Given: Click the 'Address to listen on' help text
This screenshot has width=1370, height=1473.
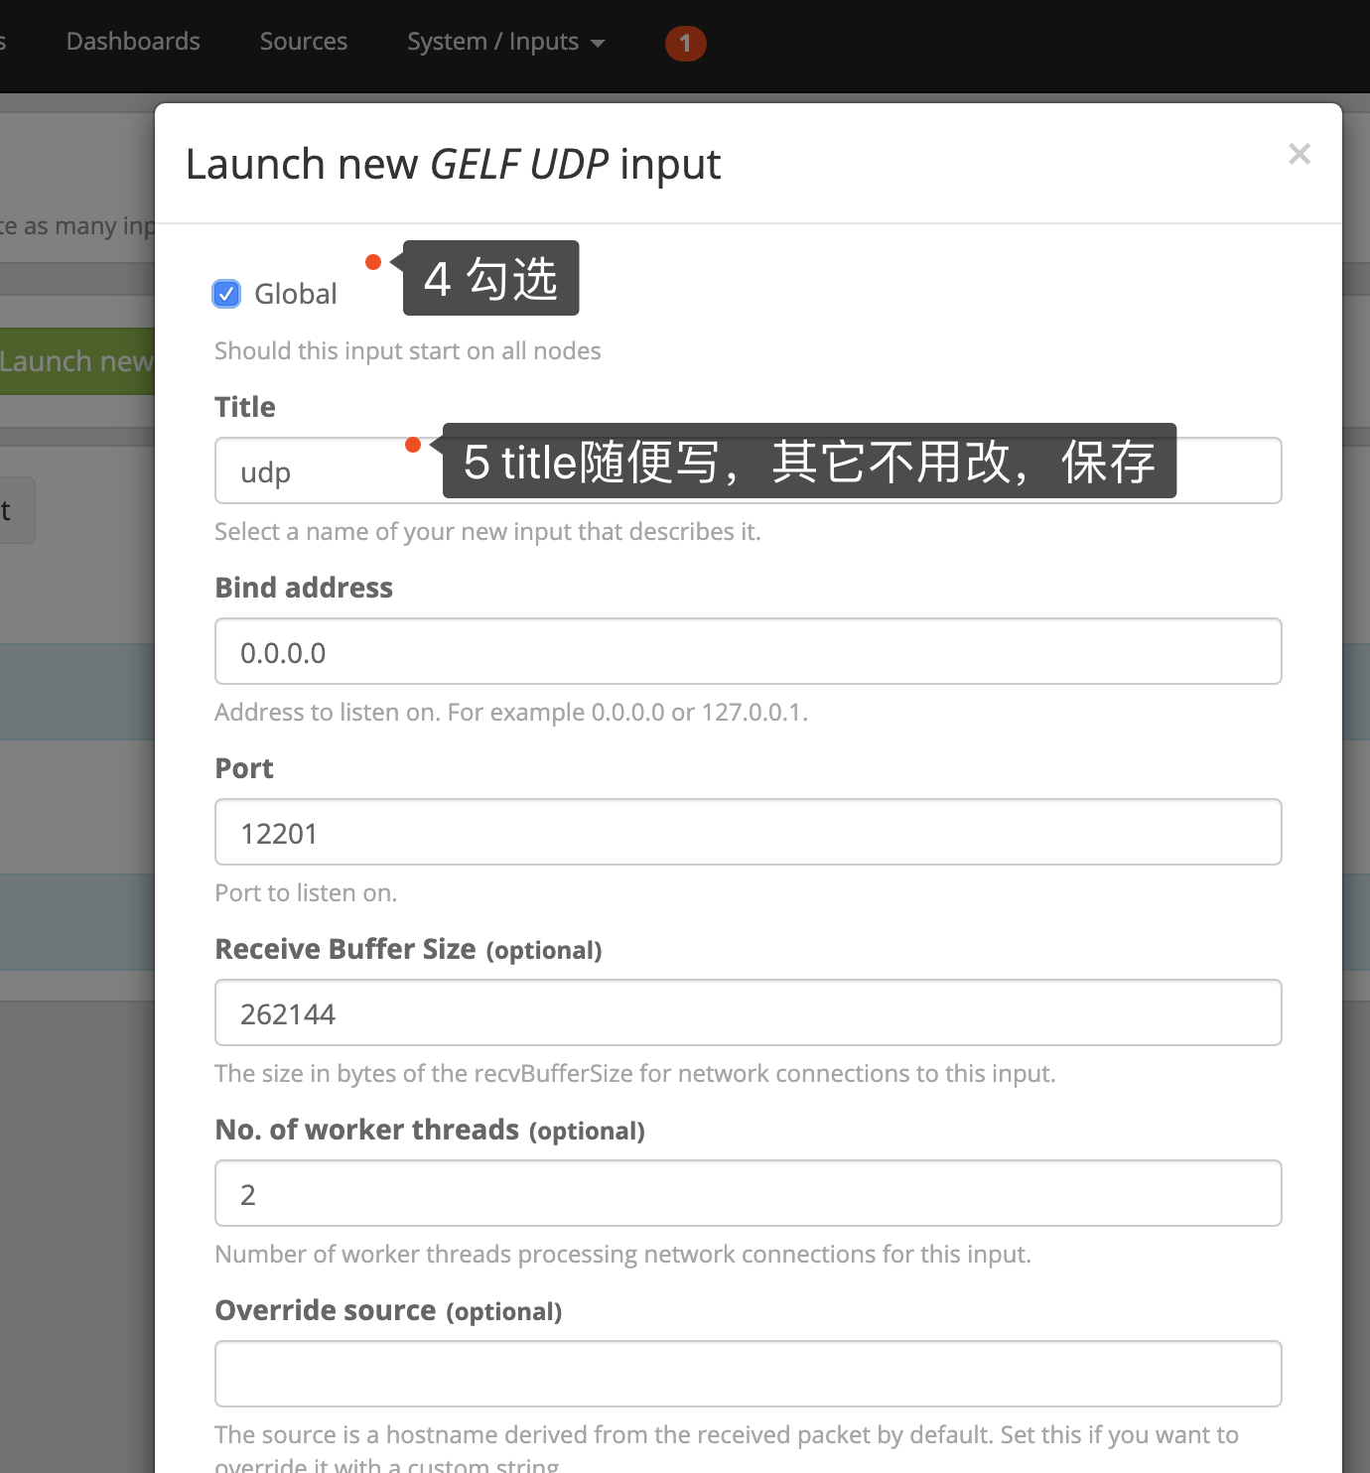Looking at the screenshot, I should coord(511,713).
